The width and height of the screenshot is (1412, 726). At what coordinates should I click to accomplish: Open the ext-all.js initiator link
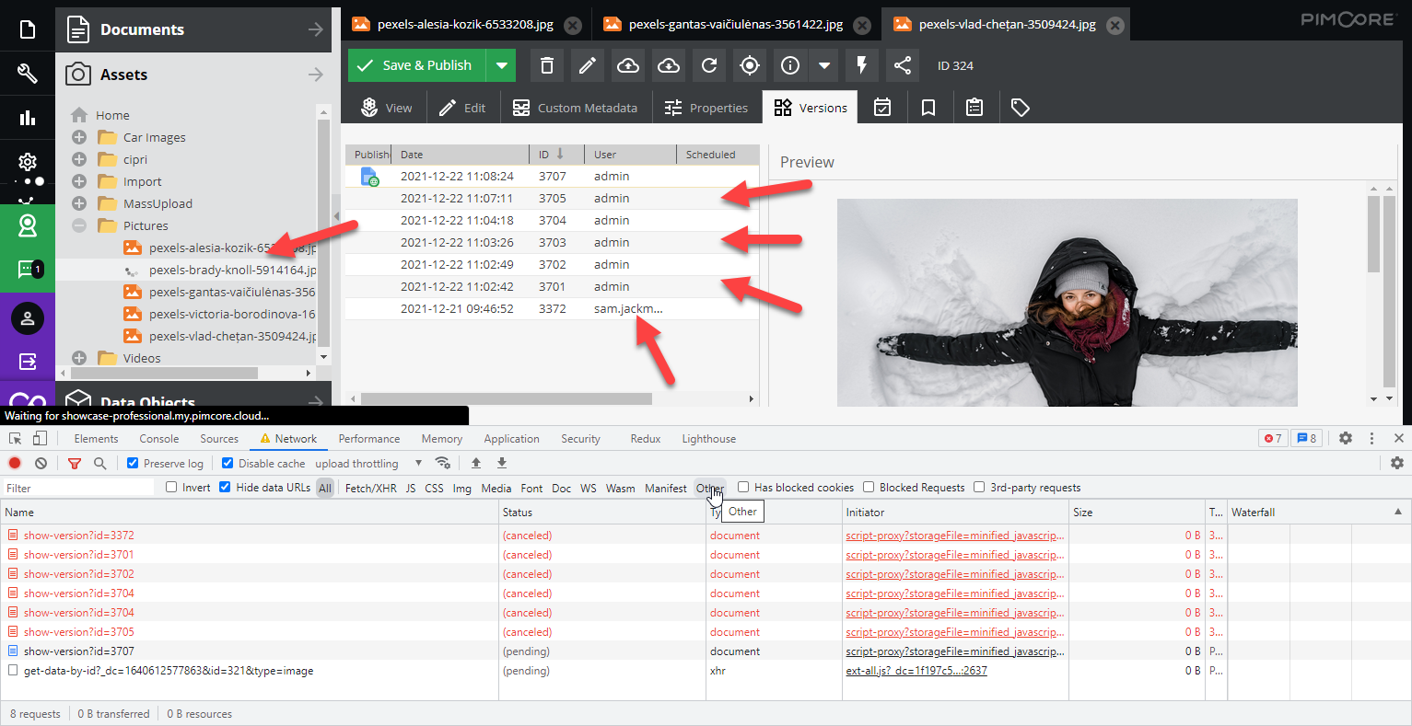click(x=916, y=671)
